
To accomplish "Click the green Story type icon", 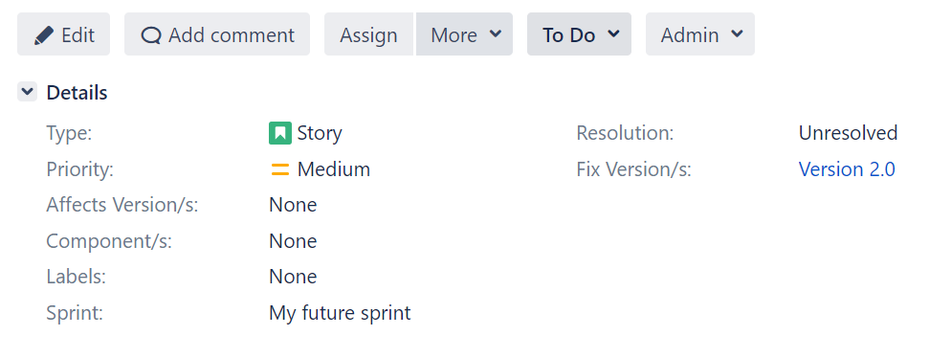I will (x=280, y=133).
